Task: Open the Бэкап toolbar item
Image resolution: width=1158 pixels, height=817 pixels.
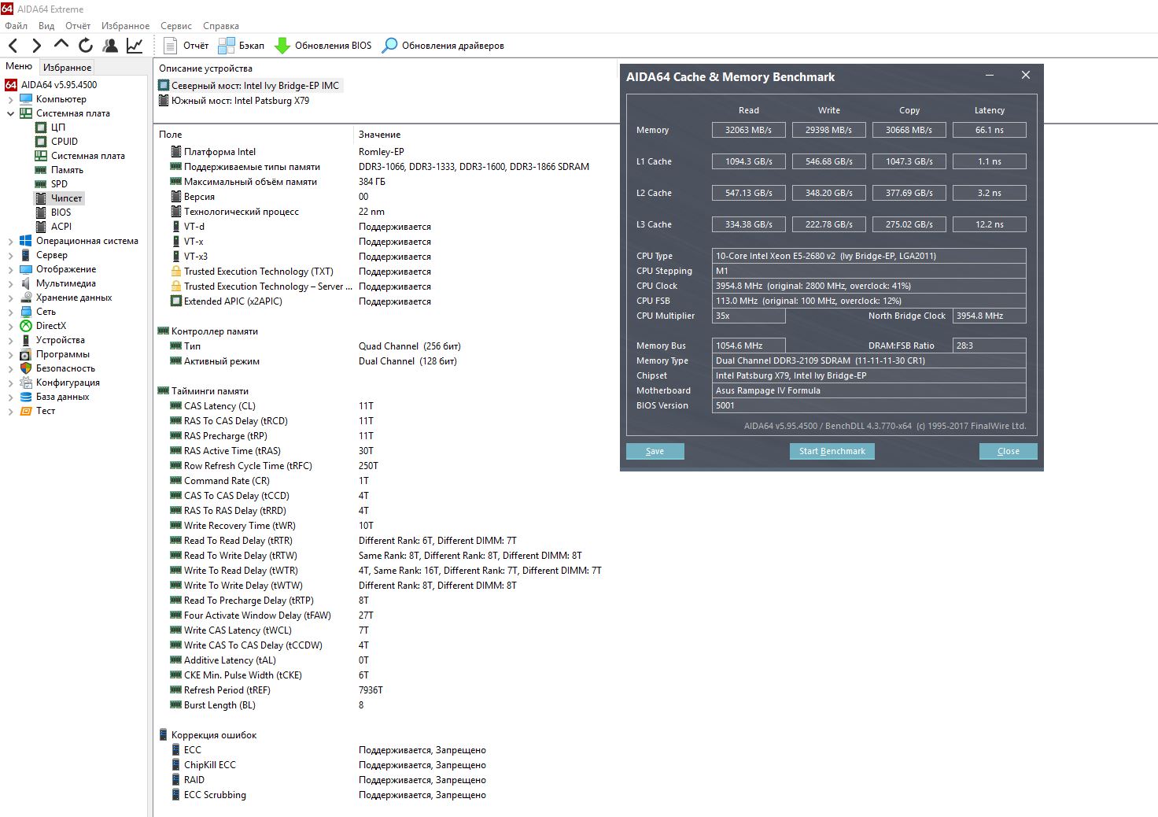Action: [242, 46]
